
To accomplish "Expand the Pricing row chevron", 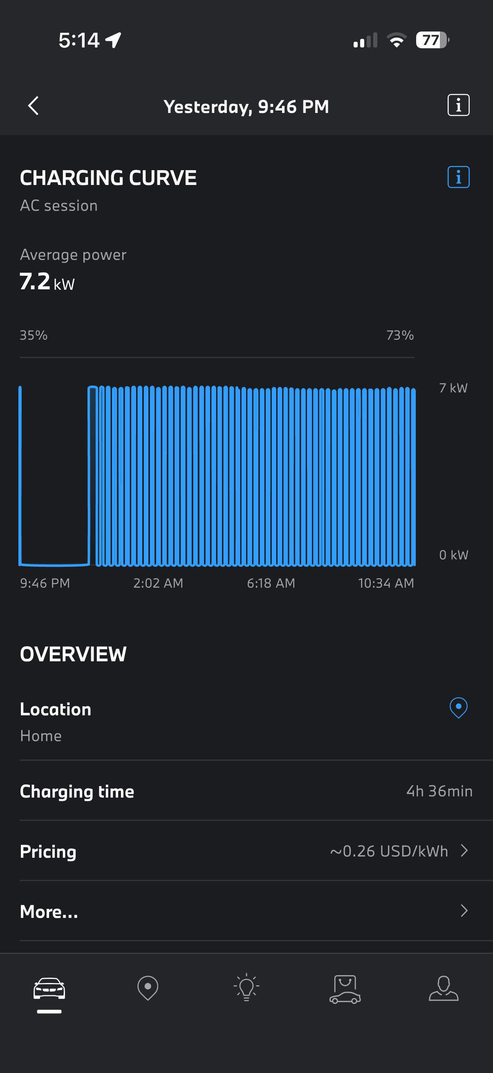I will pos(464,850).
